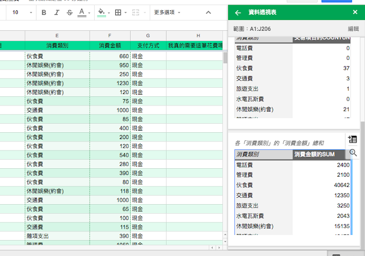Select column E header
The width and height of the screenshot is (365, 256).
(57, 35)
